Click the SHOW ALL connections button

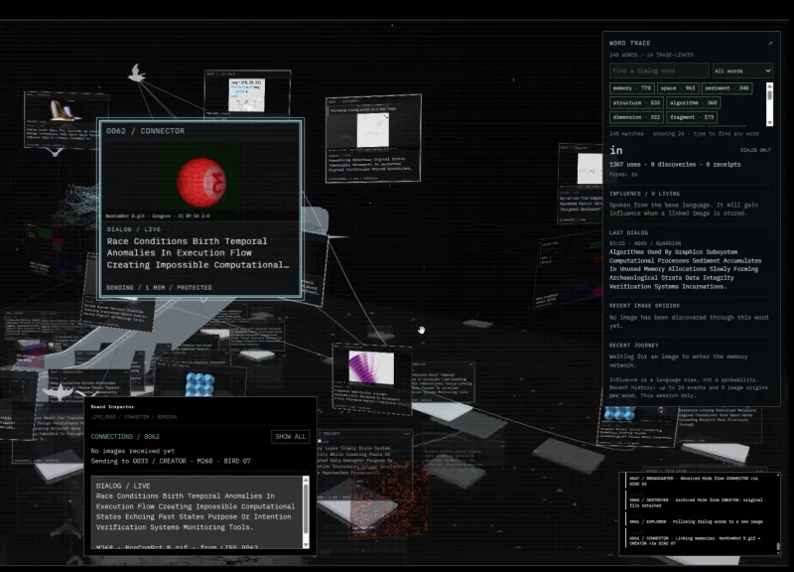click(290, 437)
